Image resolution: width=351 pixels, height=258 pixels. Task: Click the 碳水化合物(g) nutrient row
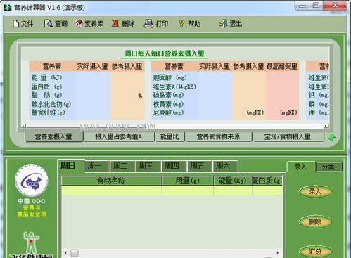pos(51,104)
